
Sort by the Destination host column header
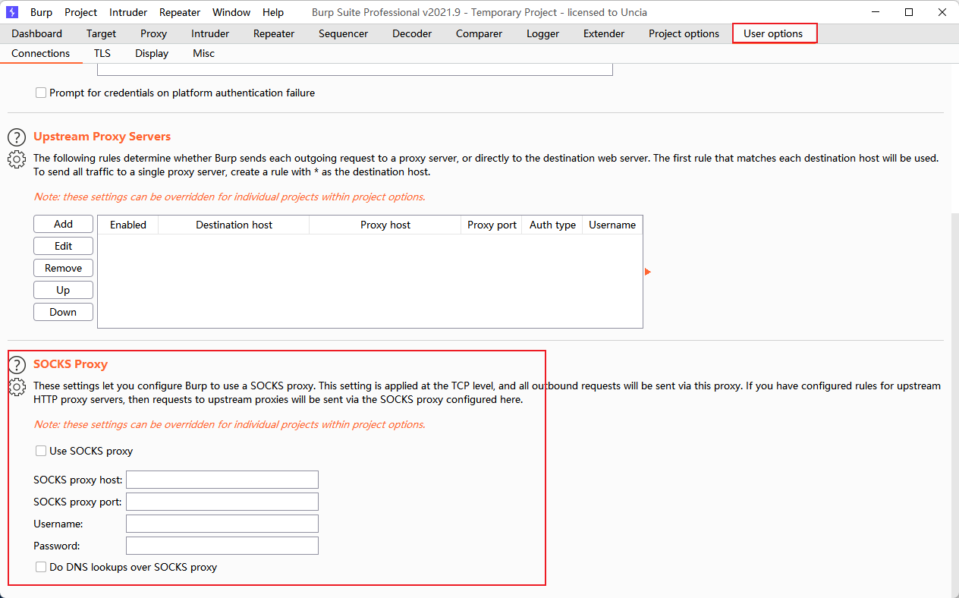tap(234, 225)
